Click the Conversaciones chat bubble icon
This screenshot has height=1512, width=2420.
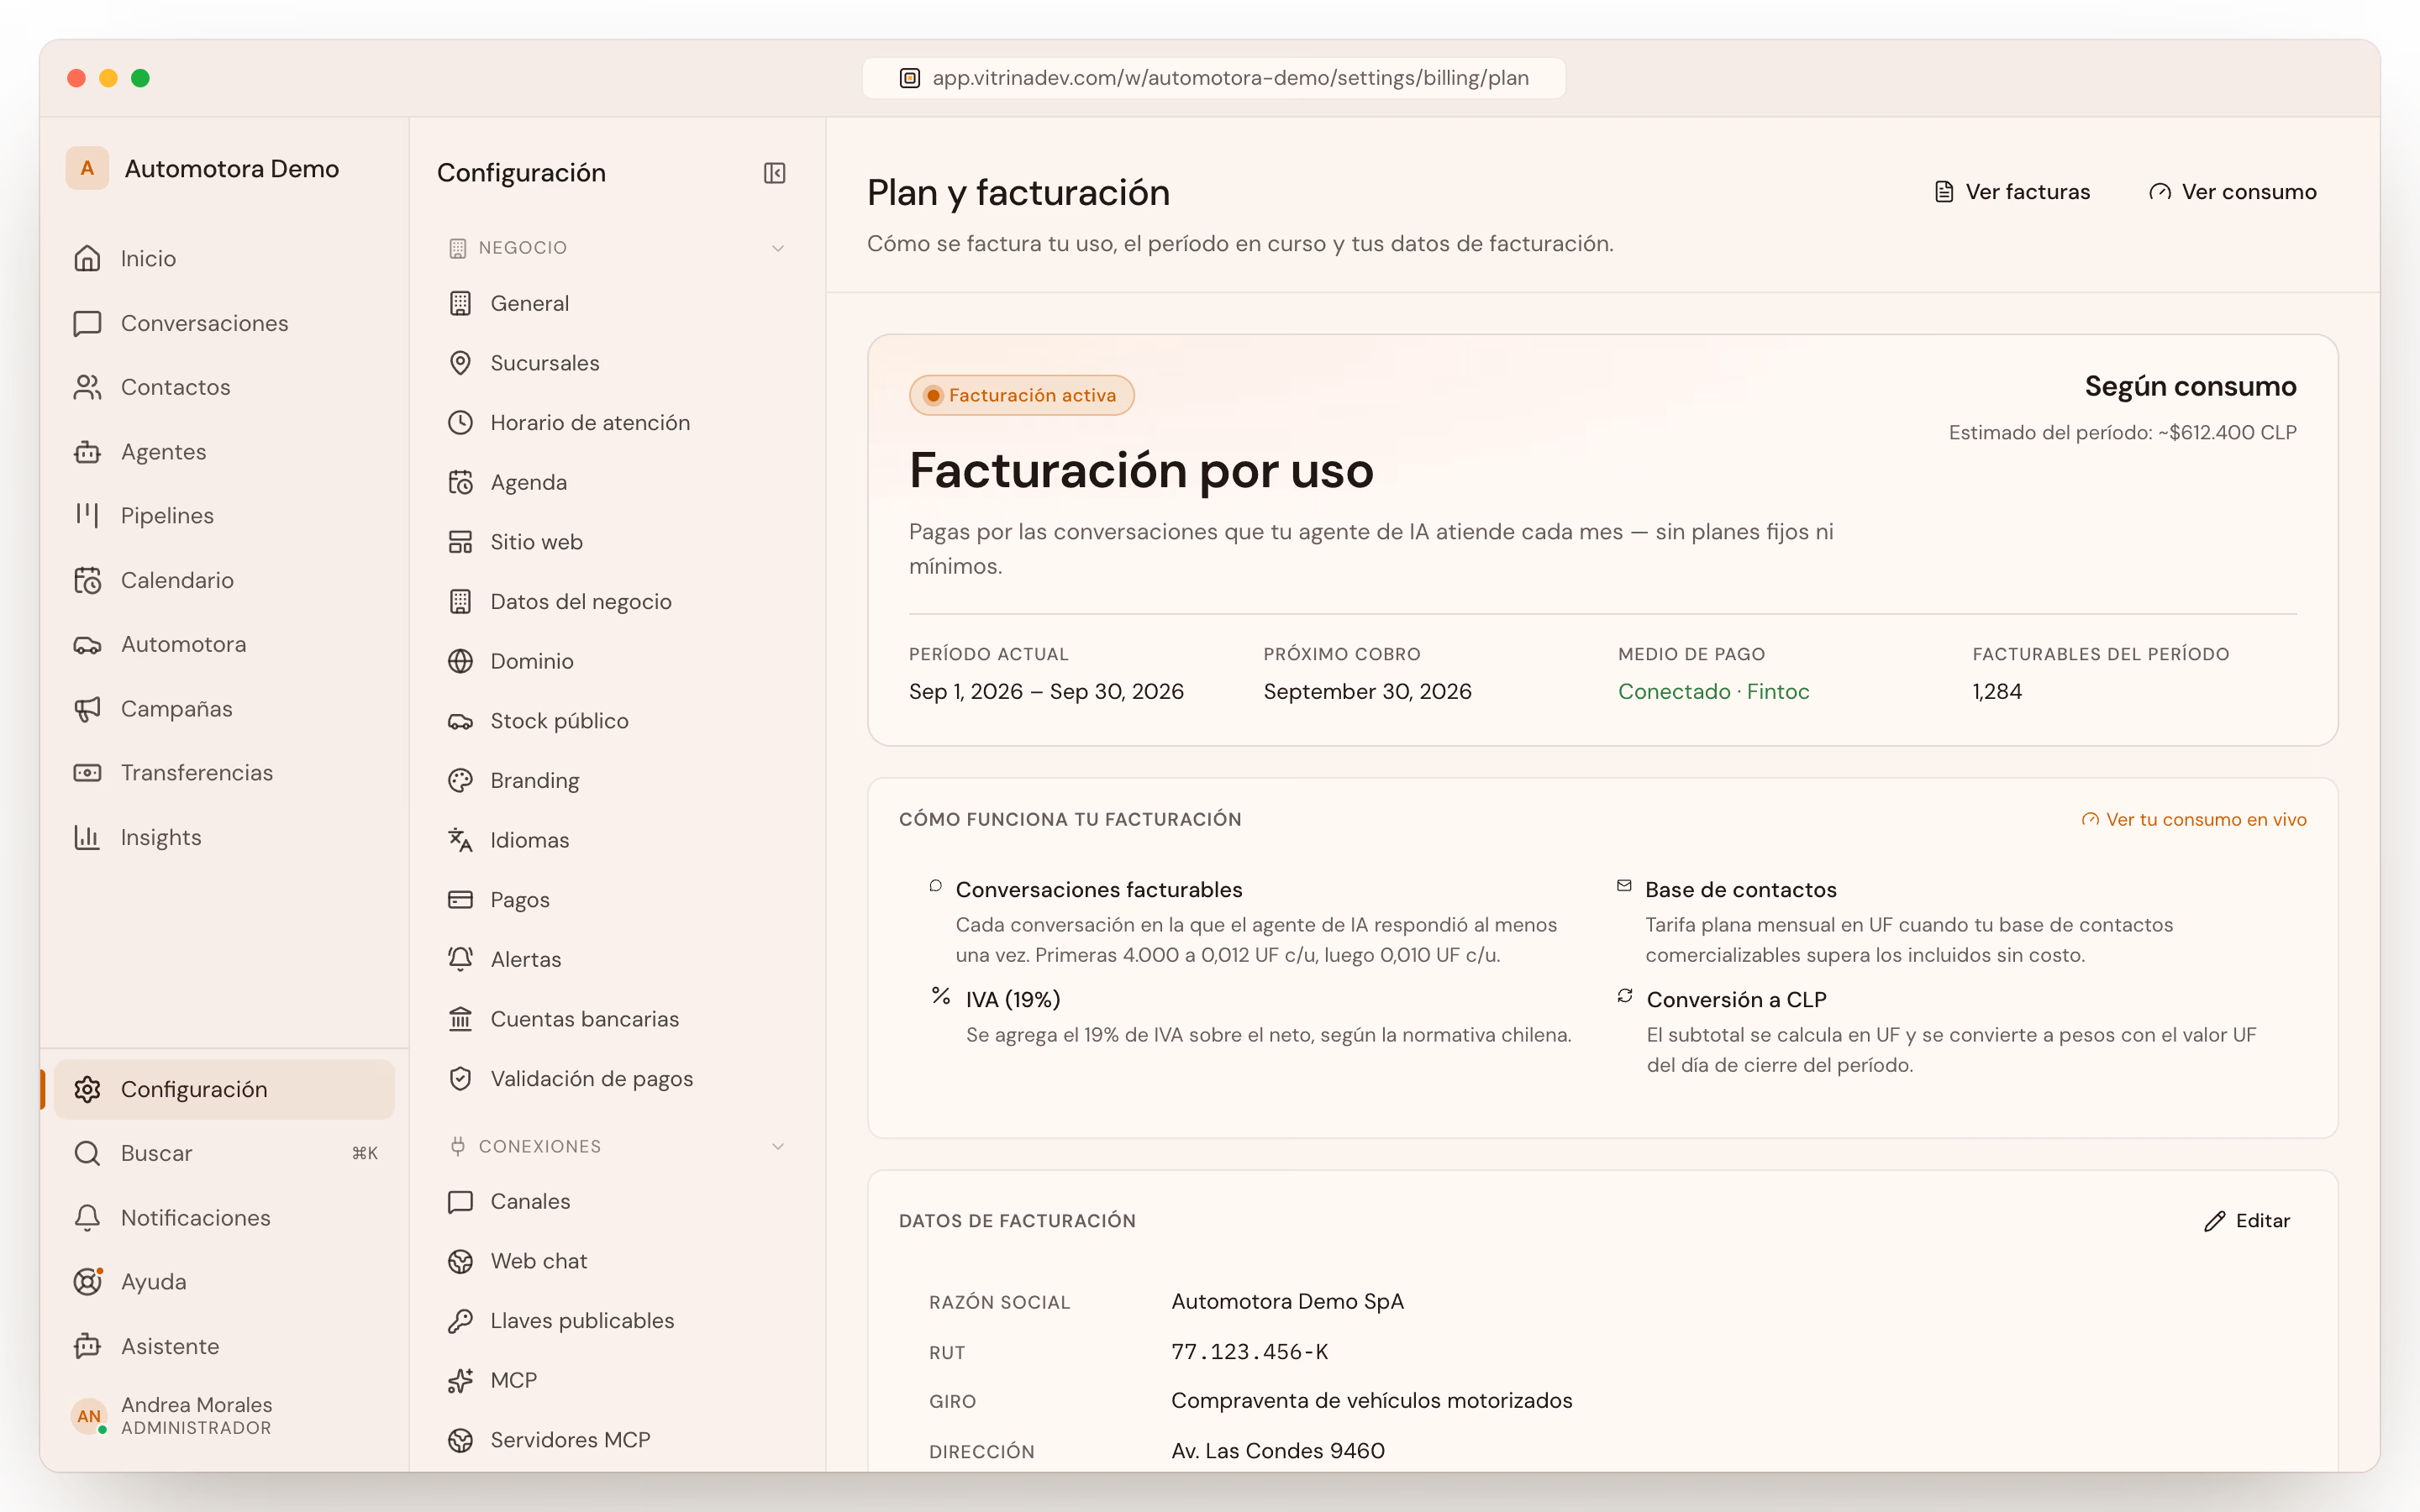tap(87, 323)
